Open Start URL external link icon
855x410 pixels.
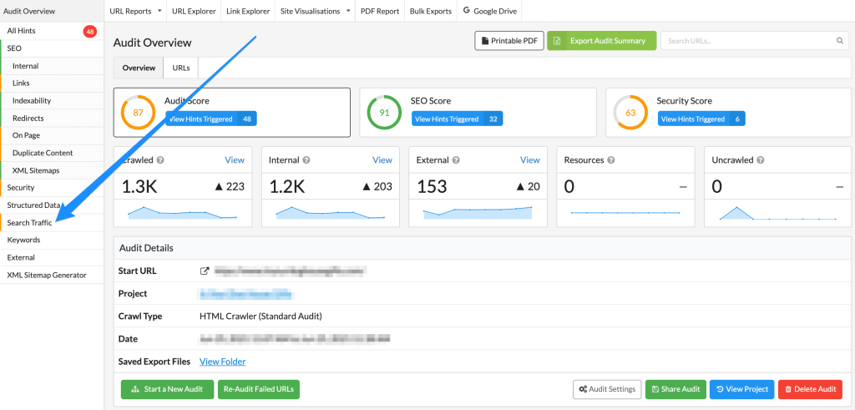click(205, 271)
